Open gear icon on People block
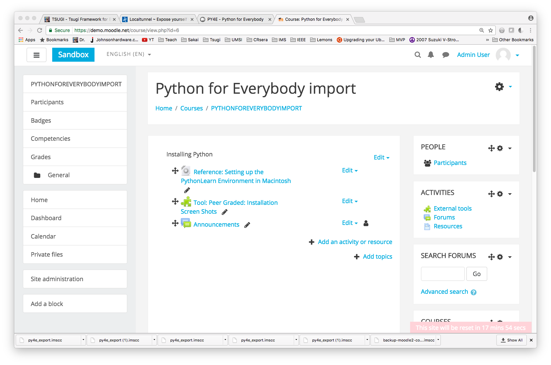 pos(500,148)
